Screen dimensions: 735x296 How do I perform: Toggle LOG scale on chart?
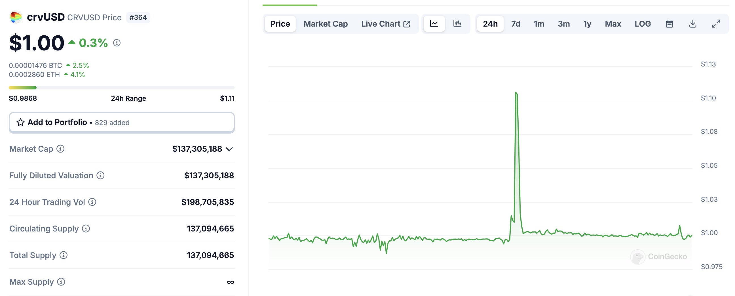tap(643, 23)
